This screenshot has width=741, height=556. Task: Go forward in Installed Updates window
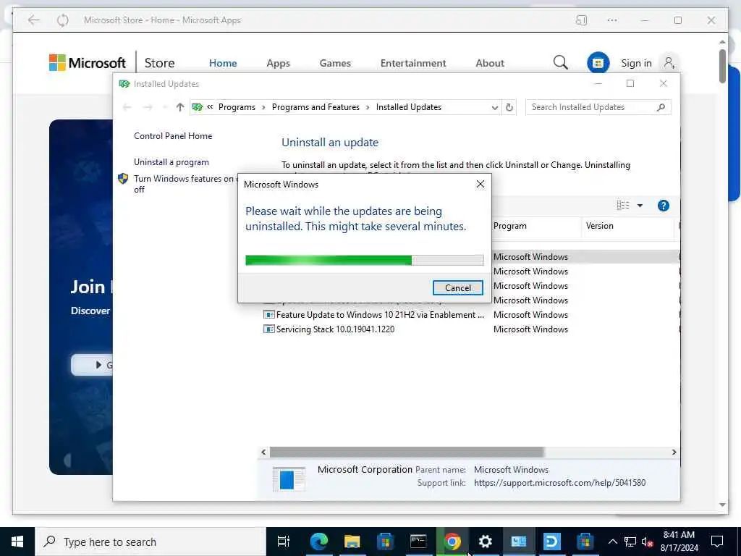(148, 107)
